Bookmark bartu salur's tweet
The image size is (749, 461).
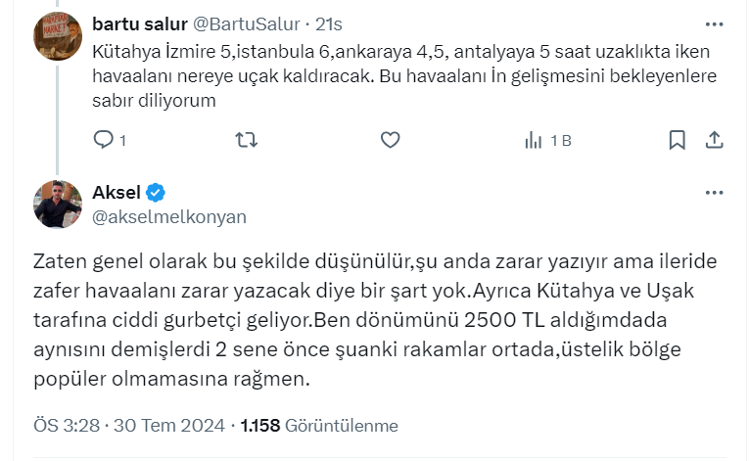(x=677, y=140)
